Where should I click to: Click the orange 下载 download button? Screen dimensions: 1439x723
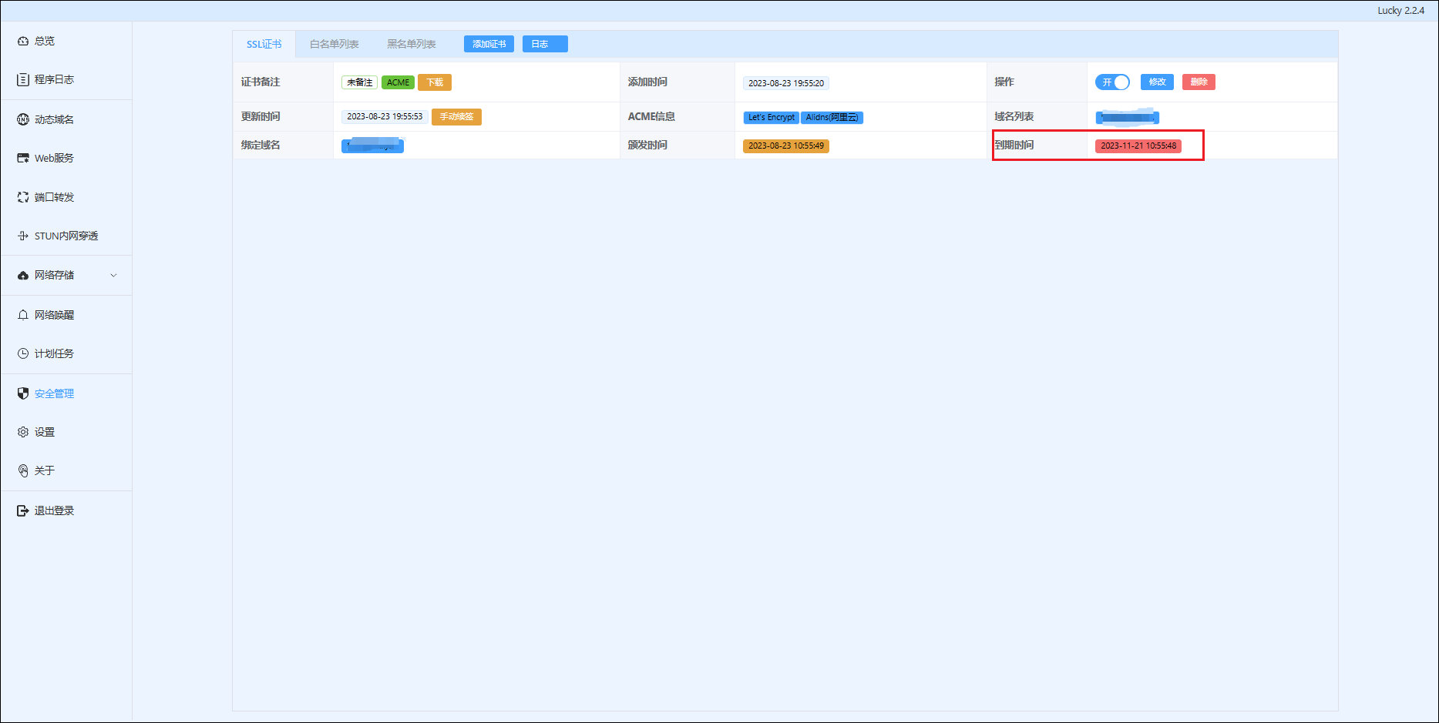(x=435, y=82)
